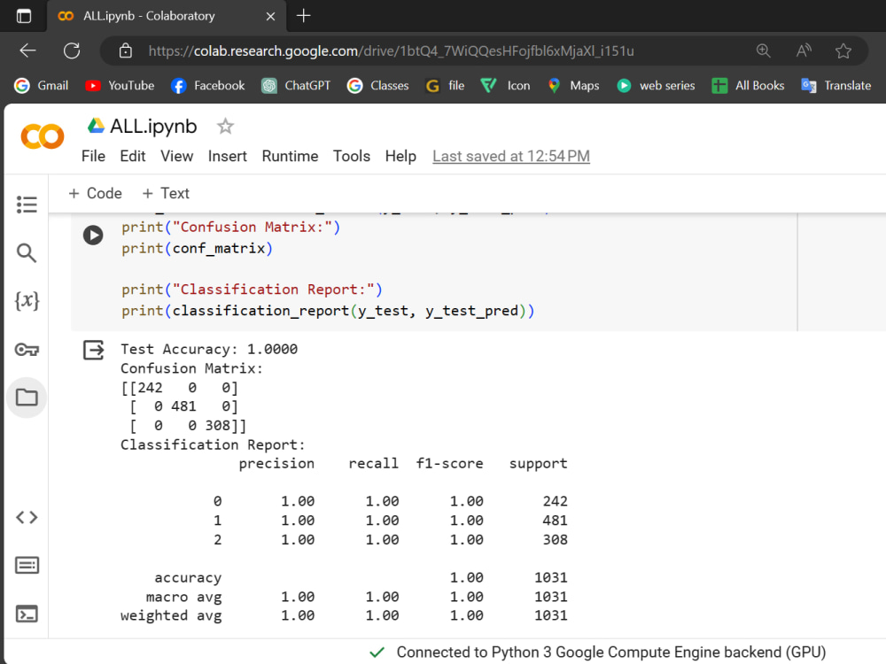Open the Secrets panel
The height and width of the screenshot is (664, 886).
[27, 349]
